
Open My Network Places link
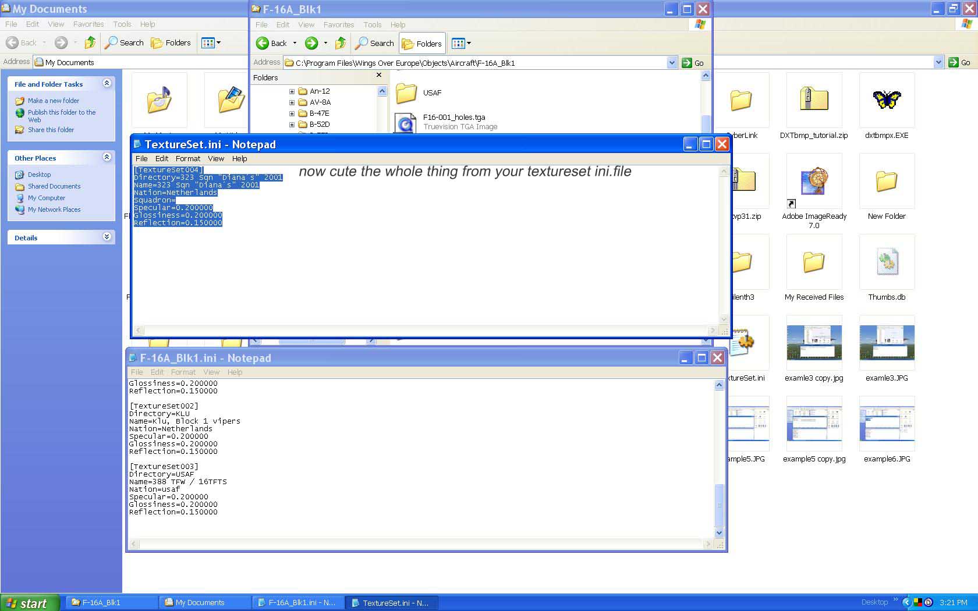(54, 209)
